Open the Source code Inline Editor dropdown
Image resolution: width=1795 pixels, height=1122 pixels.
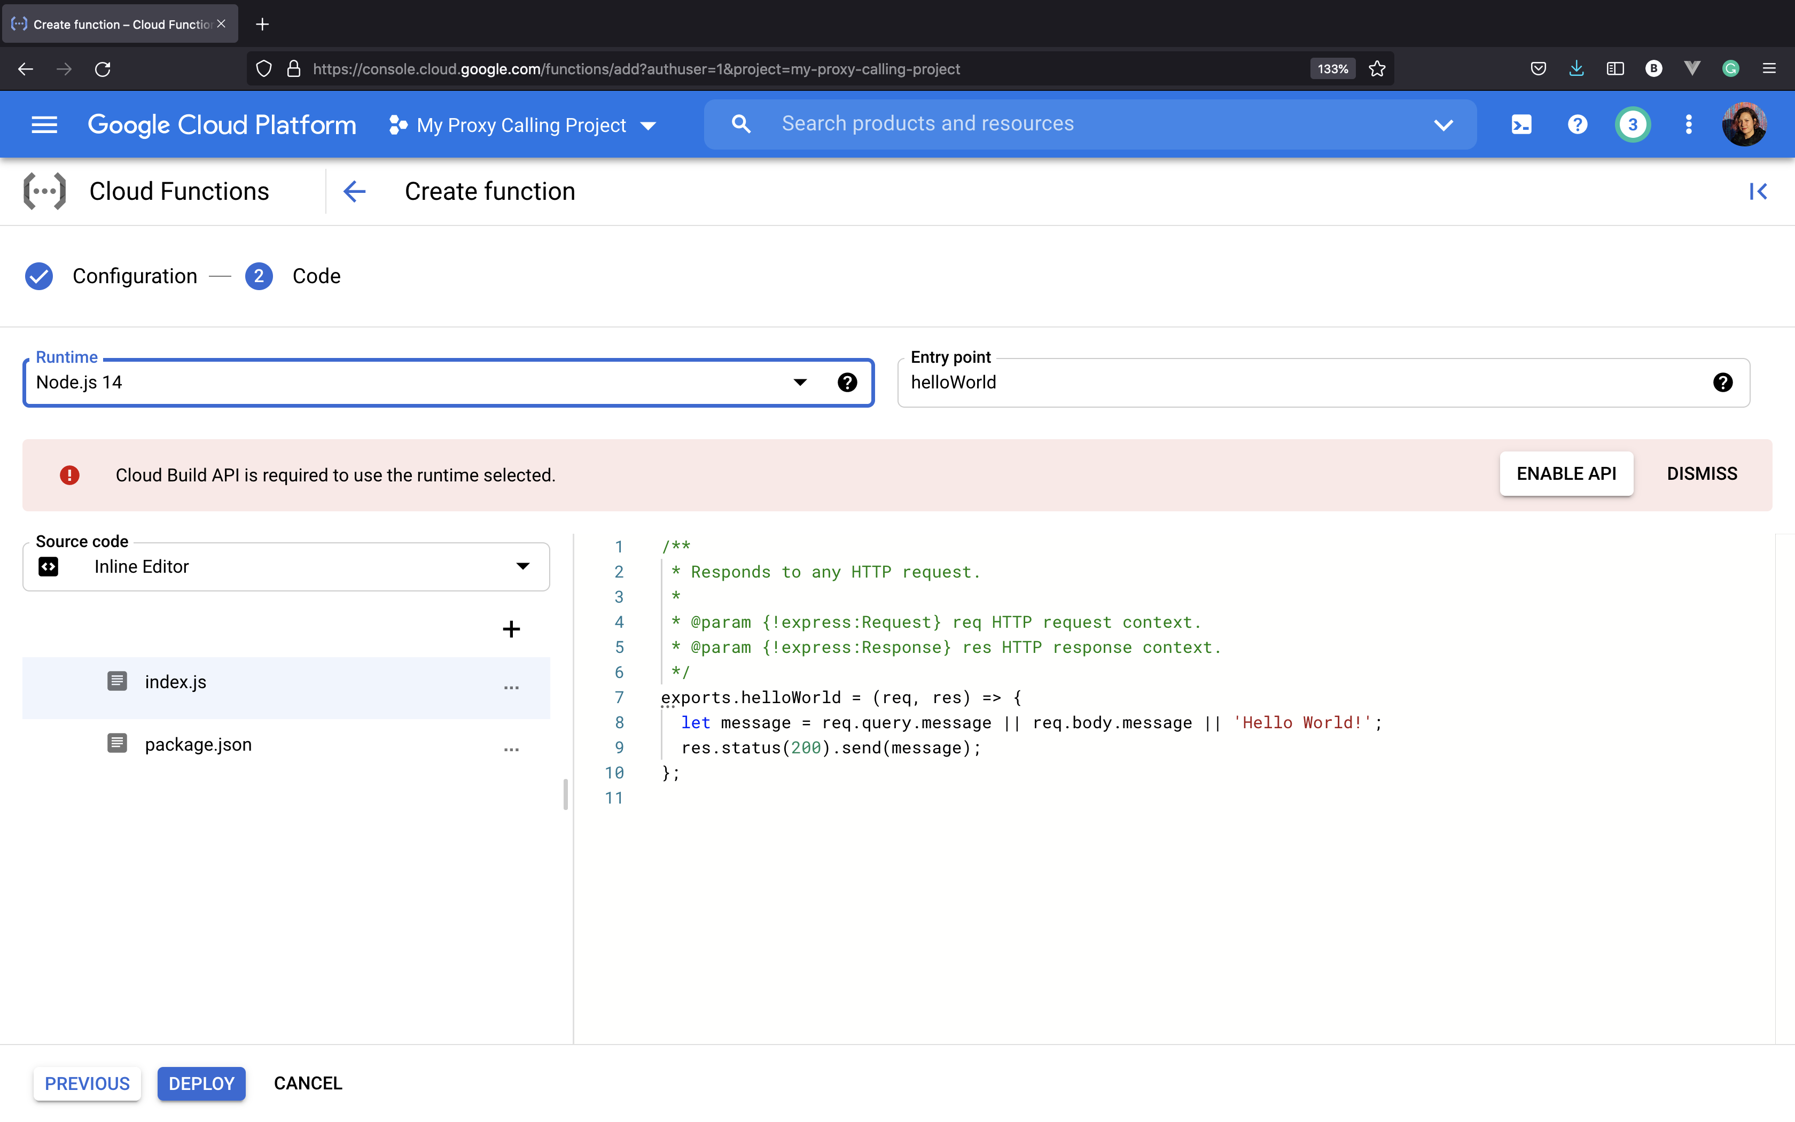[x=286, y=567]
